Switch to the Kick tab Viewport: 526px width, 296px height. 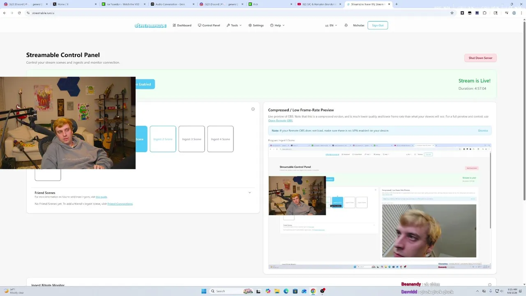point(270,4)
